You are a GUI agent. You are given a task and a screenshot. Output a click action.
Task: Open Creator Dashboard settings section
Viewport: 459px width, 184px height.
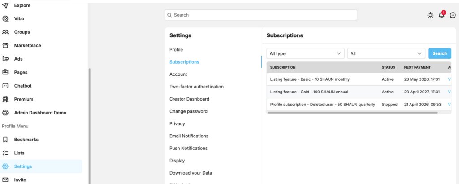(189, 99)
